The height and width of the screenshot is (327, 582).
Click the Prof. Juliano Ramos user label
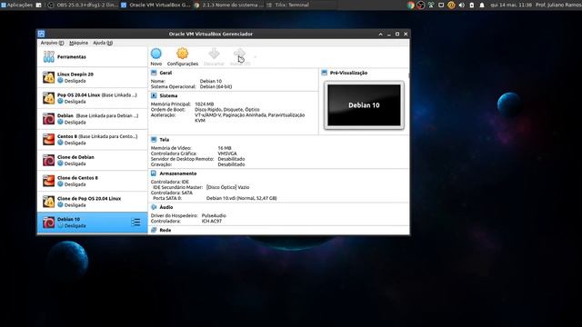pos(558,5)
